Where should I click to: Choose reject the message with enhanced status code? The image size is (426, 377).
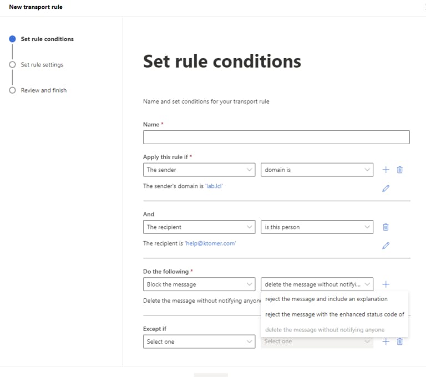coord(334,314)
